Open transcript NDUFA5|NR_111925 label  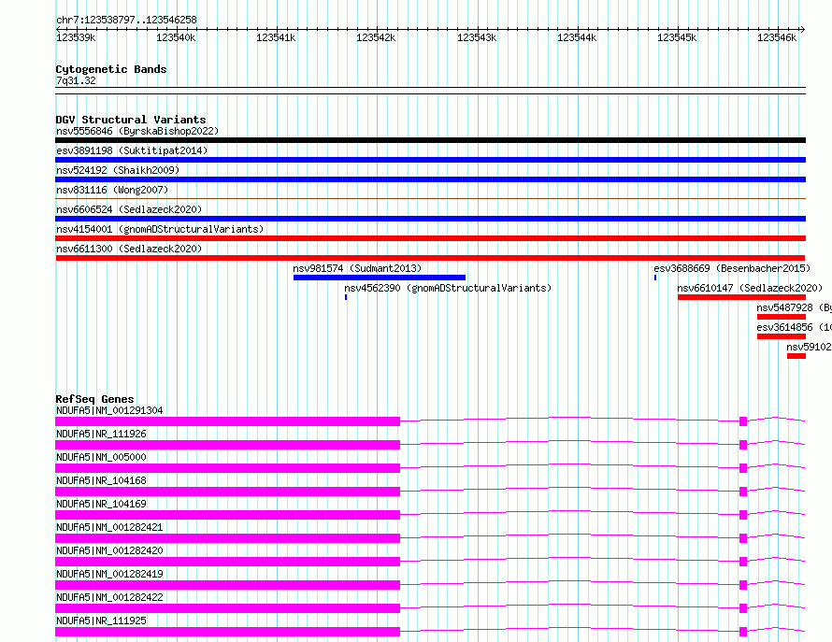pos(101,621)
